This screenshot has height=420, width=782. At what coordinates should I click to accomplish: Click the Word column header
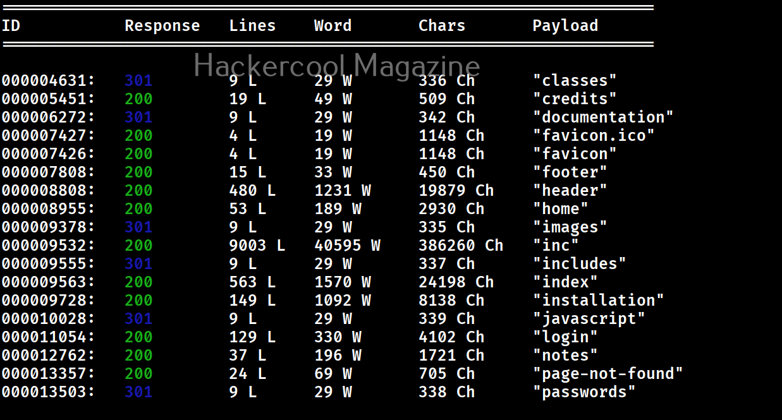(x=333, y=26)
